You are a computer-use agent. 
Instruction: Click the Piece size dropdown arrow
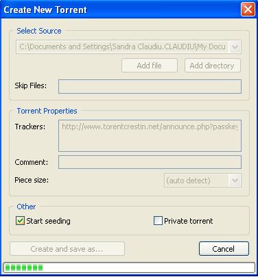(x=235, y=181)
